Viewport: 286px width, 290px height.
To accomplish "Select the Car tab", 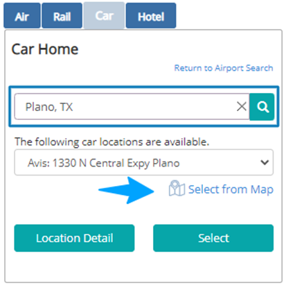I will (104, 15).
